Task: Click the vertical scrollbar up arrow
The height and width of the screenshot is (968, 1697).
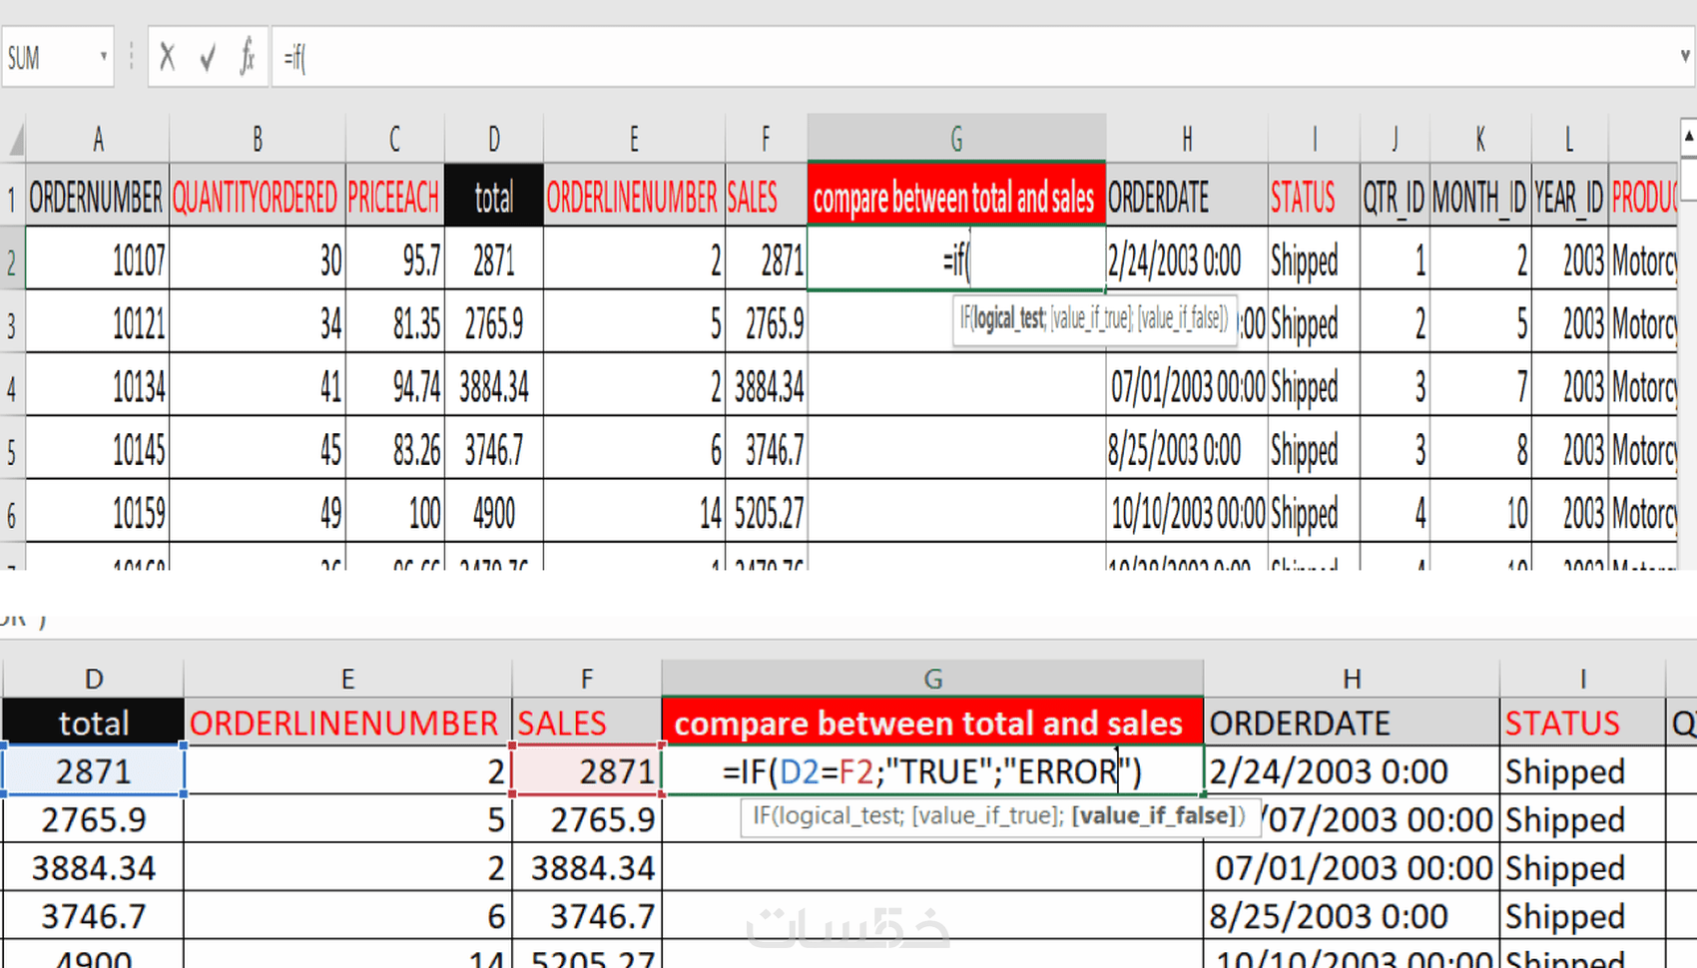Action: [x=1688, y=137]
